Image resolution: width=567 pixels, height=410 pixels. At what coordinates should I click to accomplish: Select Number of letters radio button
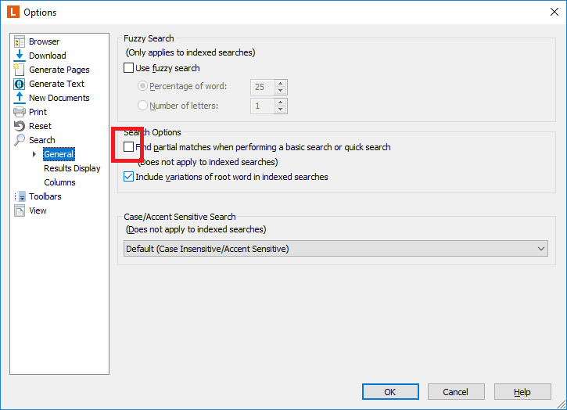142,106
